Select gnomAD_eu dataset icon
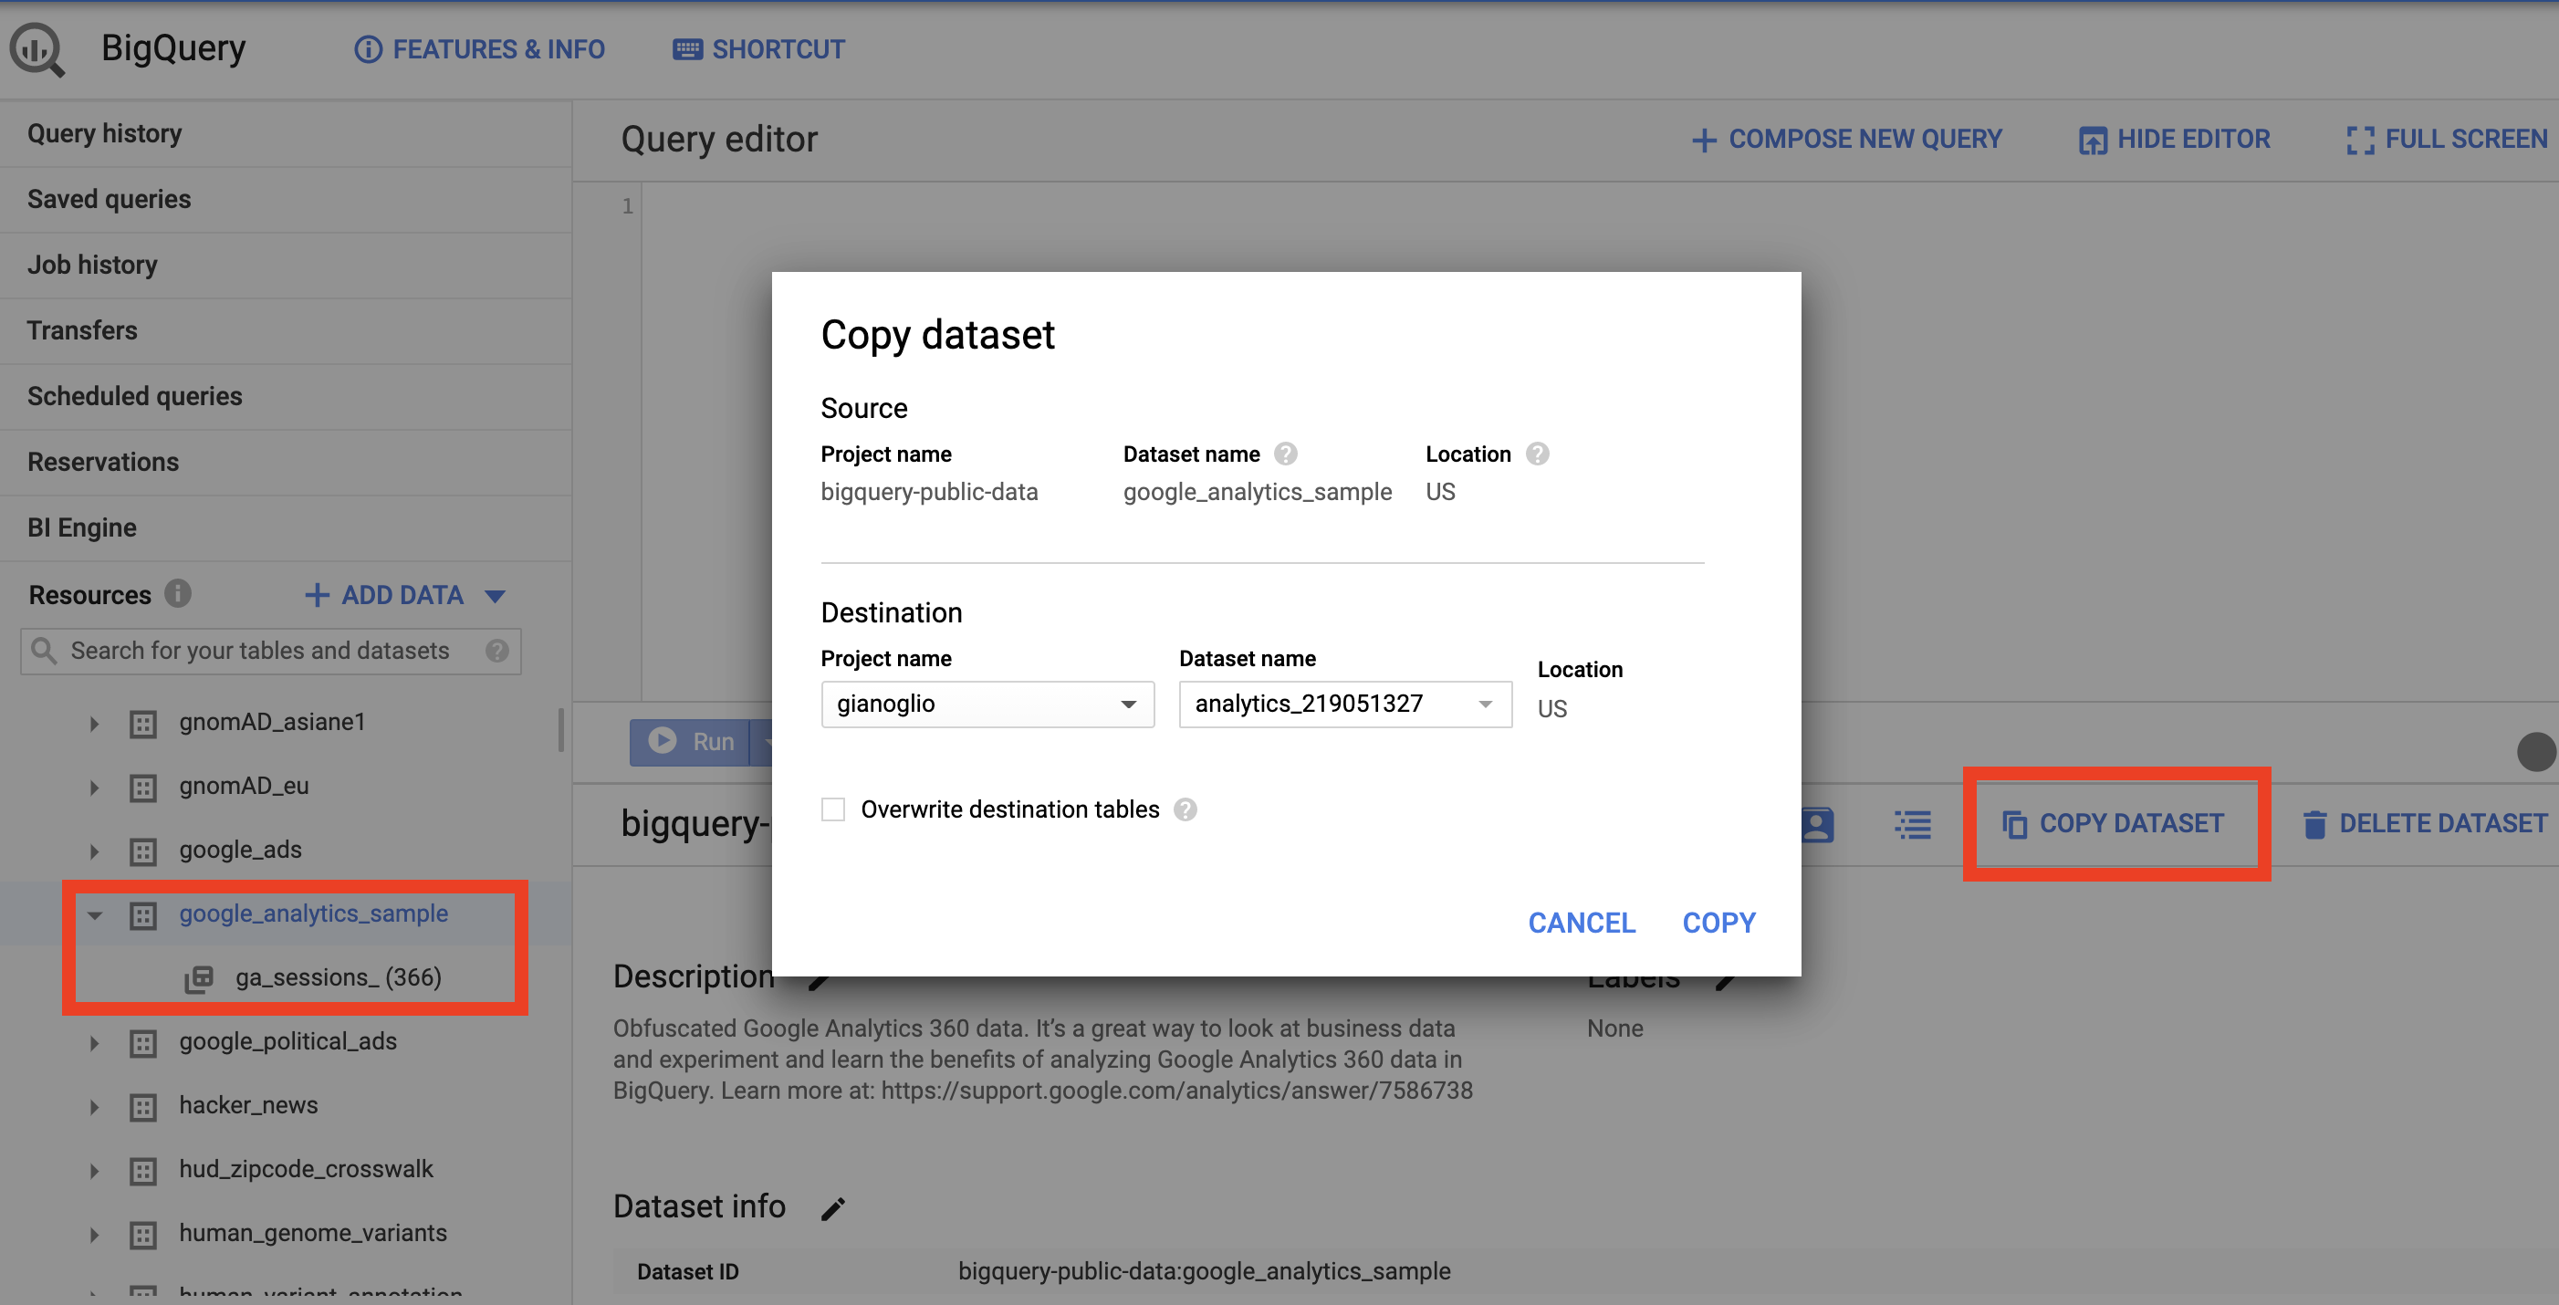The height and width of the screenshot is (1305, 2559). tap(143, 788)
